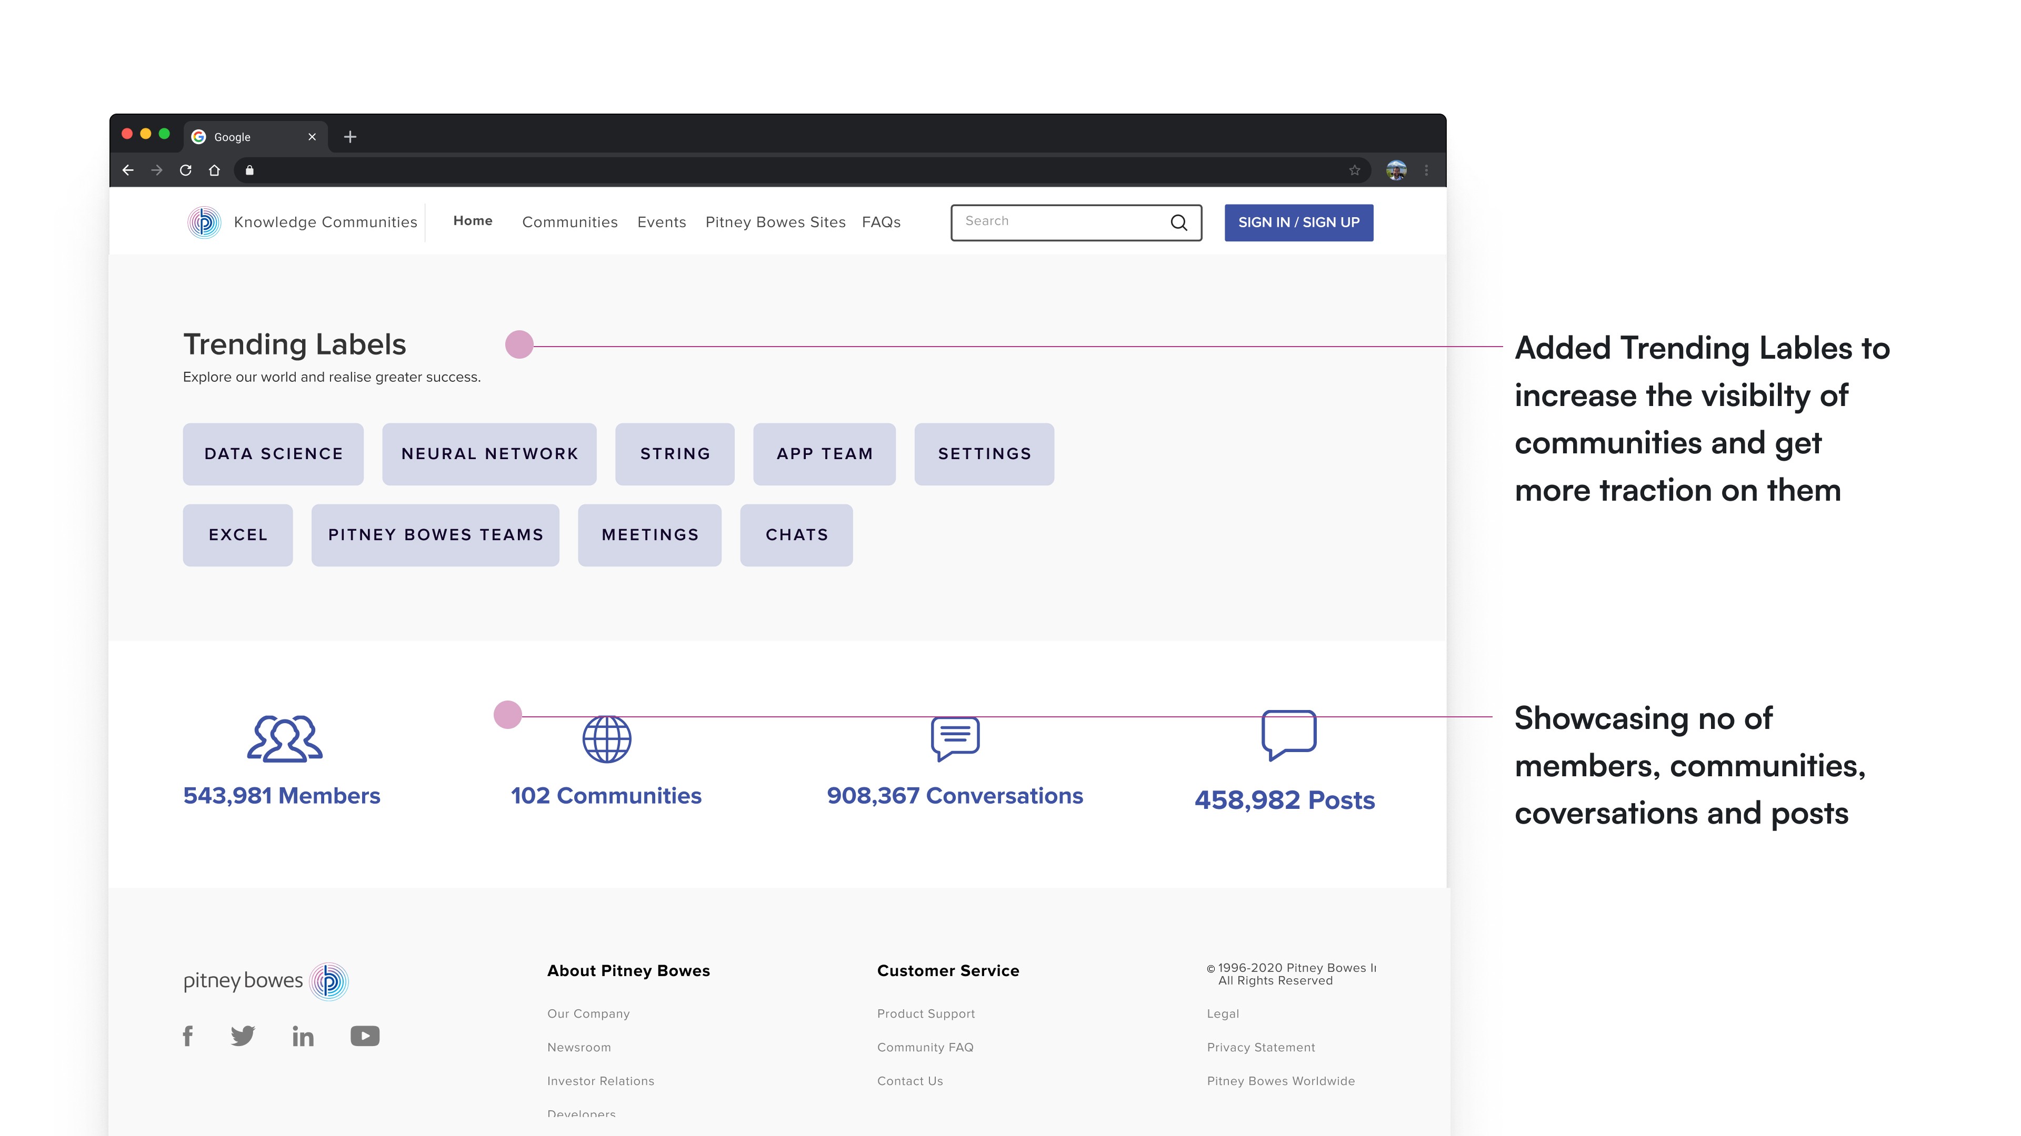
Task: Open the Events nav item
Action: [662, 222]
